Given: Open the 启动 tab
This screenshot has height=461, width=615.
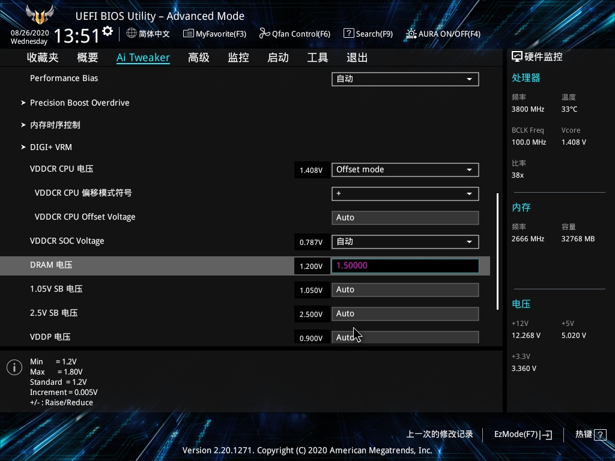Looking at the screenshot, I should [278, 58].
